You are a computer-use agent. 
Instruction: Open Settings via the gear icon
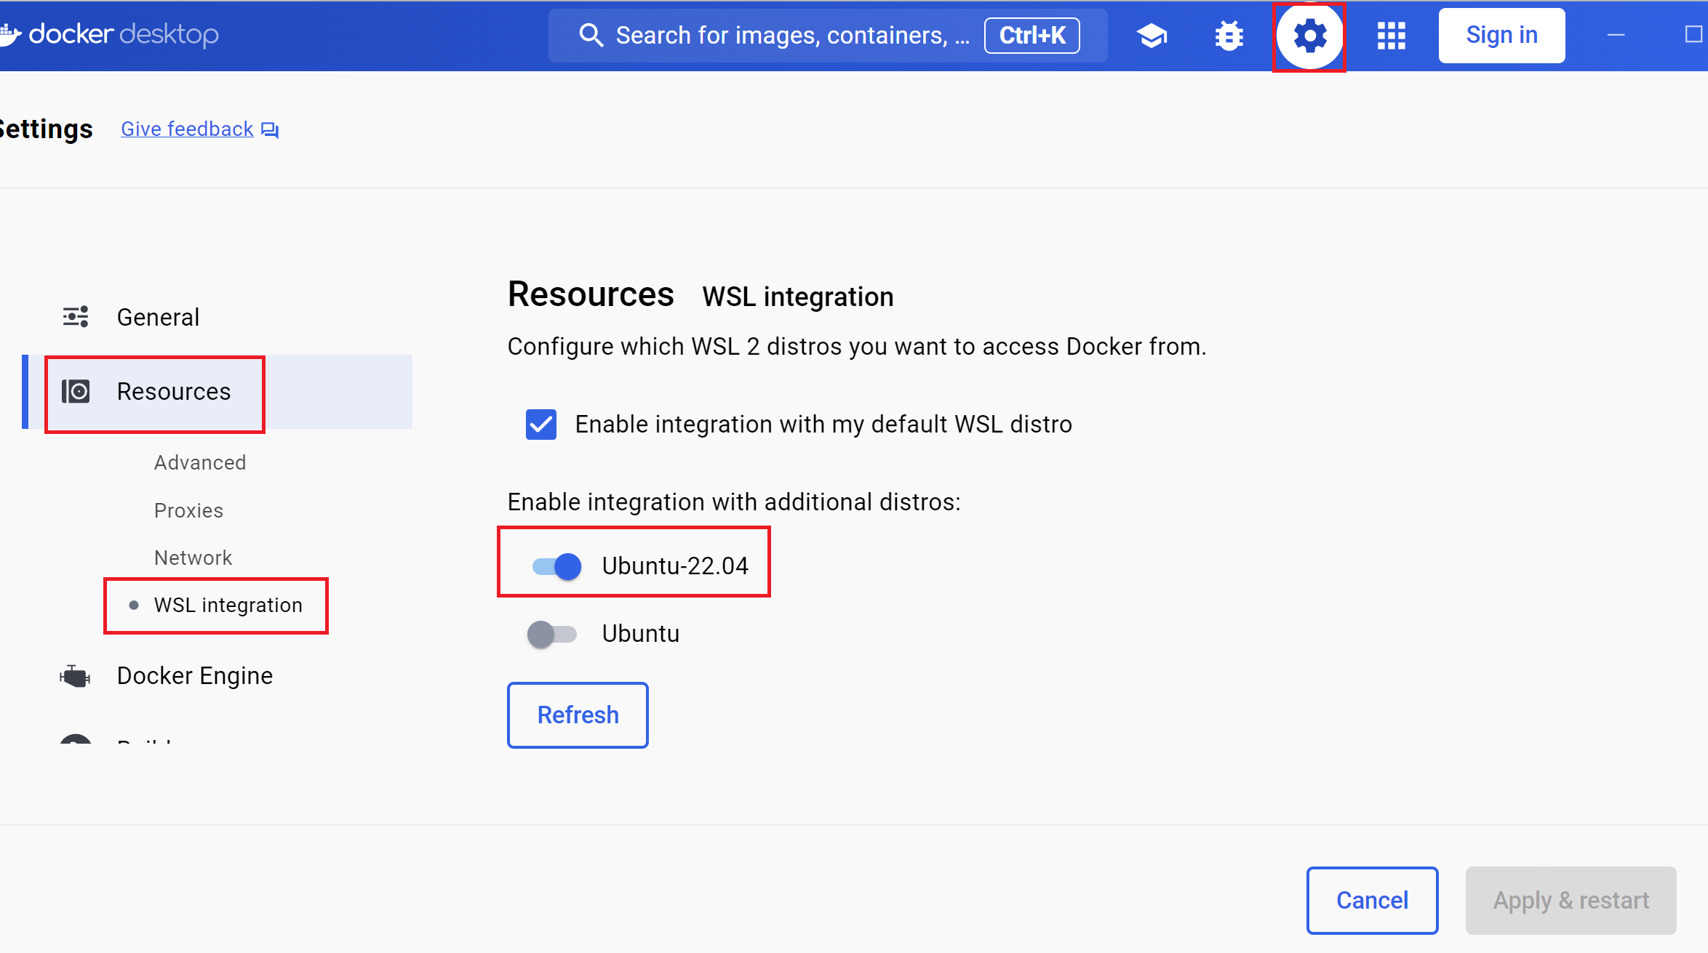(1309, 36)
